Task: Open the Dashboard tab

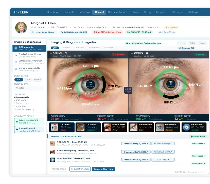Action: coord(54,12)
